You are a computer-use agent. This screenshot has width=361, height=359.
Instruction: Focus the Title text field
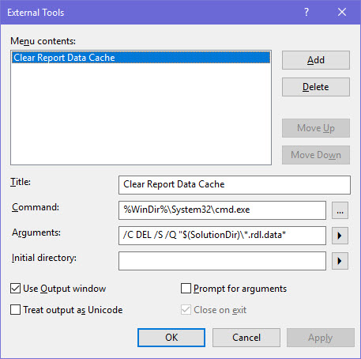235,185
